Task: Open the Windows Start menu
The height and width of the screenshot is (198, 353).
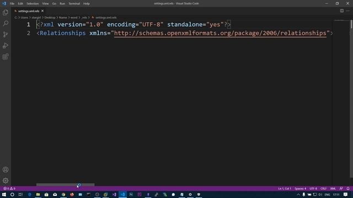Action: [x=4, y=194]
